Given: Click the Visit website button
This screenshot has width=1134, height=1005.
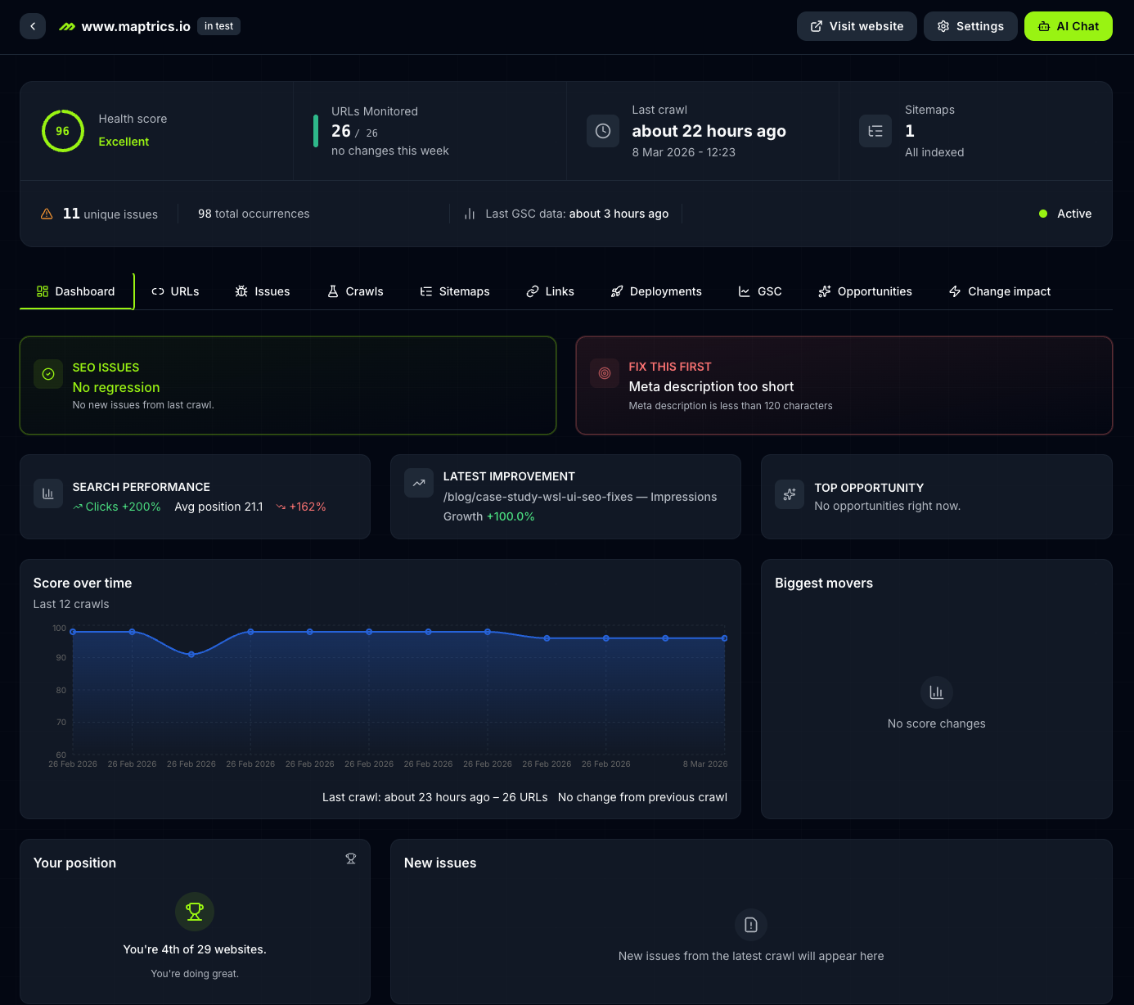Looking at the screenshot, I should point(857,26).
